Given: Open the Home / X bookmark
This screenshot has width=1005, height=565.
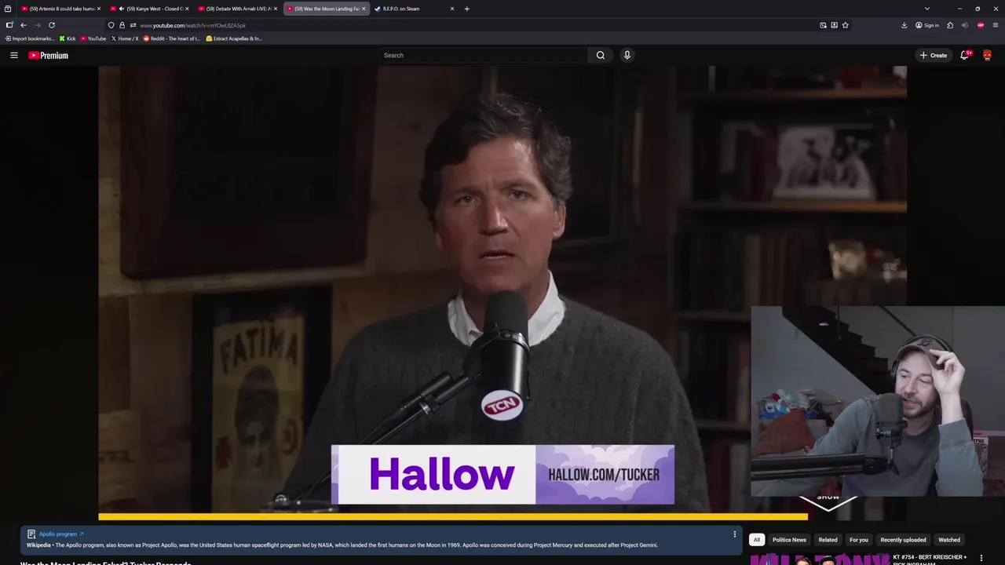Looking at the screenshot, I should click(125, 38).
